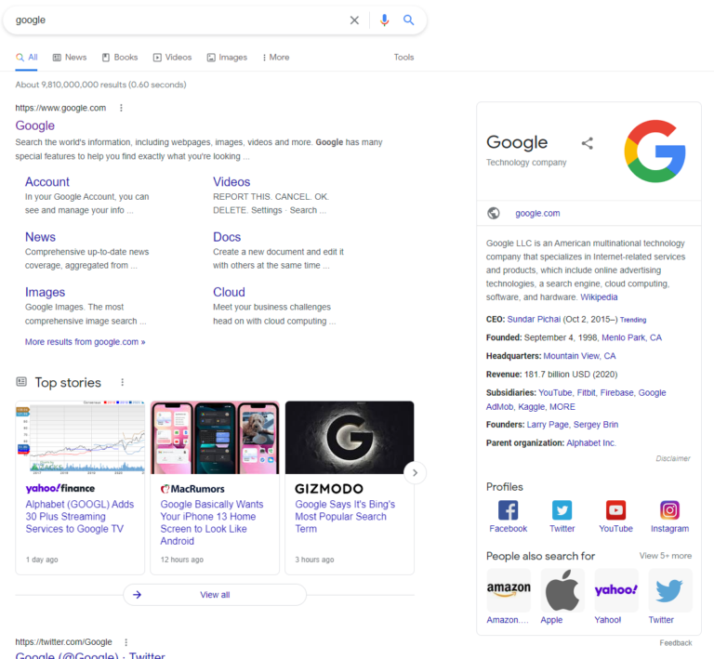714x659 pixels.
Task: Open the Gizmodo story thumbnail image
Action: point(349,437)
